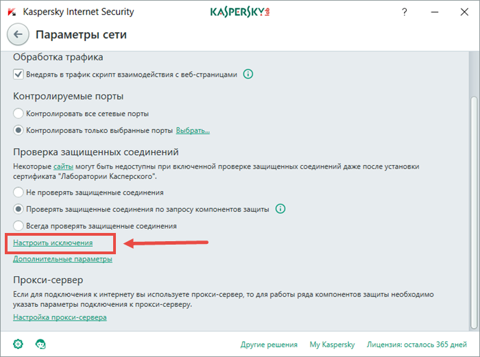Open Дополнительные параметры link

pos(62,259)
